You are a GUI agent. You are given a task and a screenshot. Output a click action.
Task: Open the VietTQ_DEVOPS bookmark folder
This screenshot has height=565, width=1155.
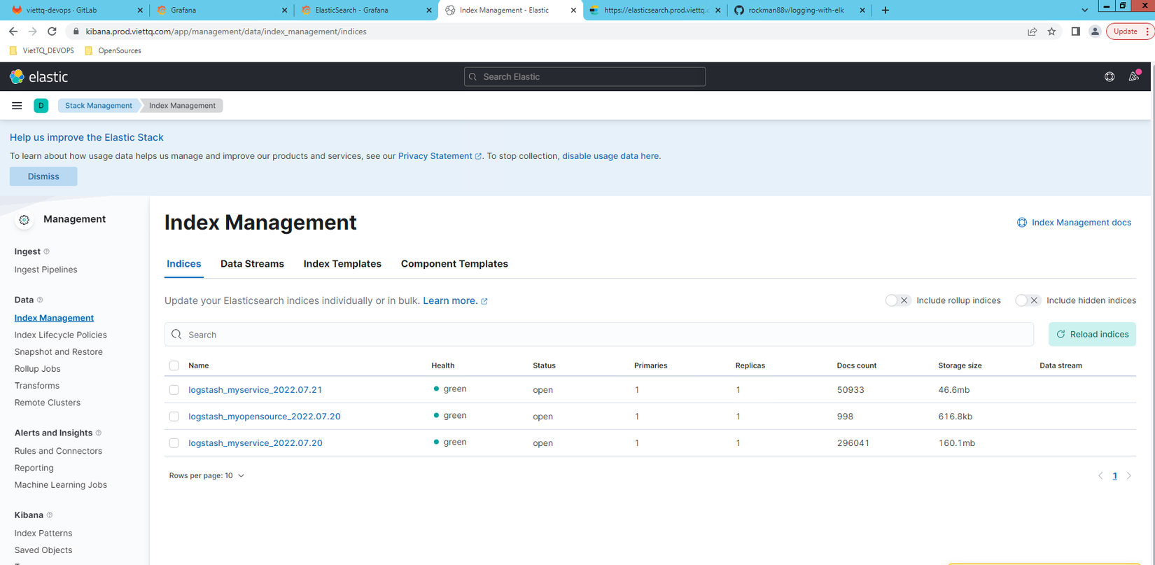tap(41, 50)
